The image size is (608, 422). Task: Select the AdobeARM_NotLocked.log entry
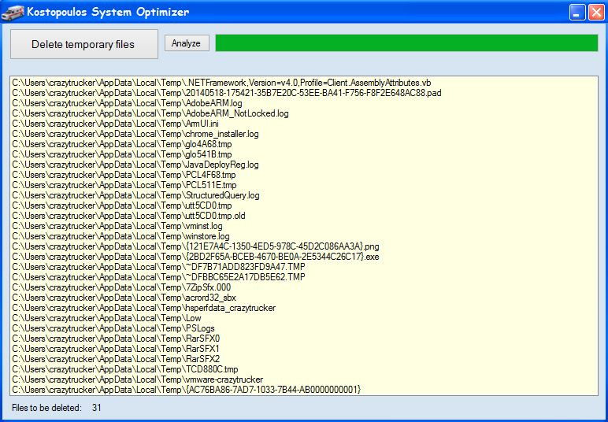[x=150, y=113]
